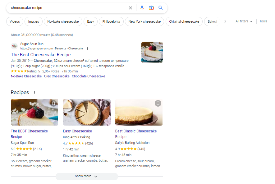Open the cheesecake slice thumbnail beside first result

pyautogui.click(x=152, y=52)
